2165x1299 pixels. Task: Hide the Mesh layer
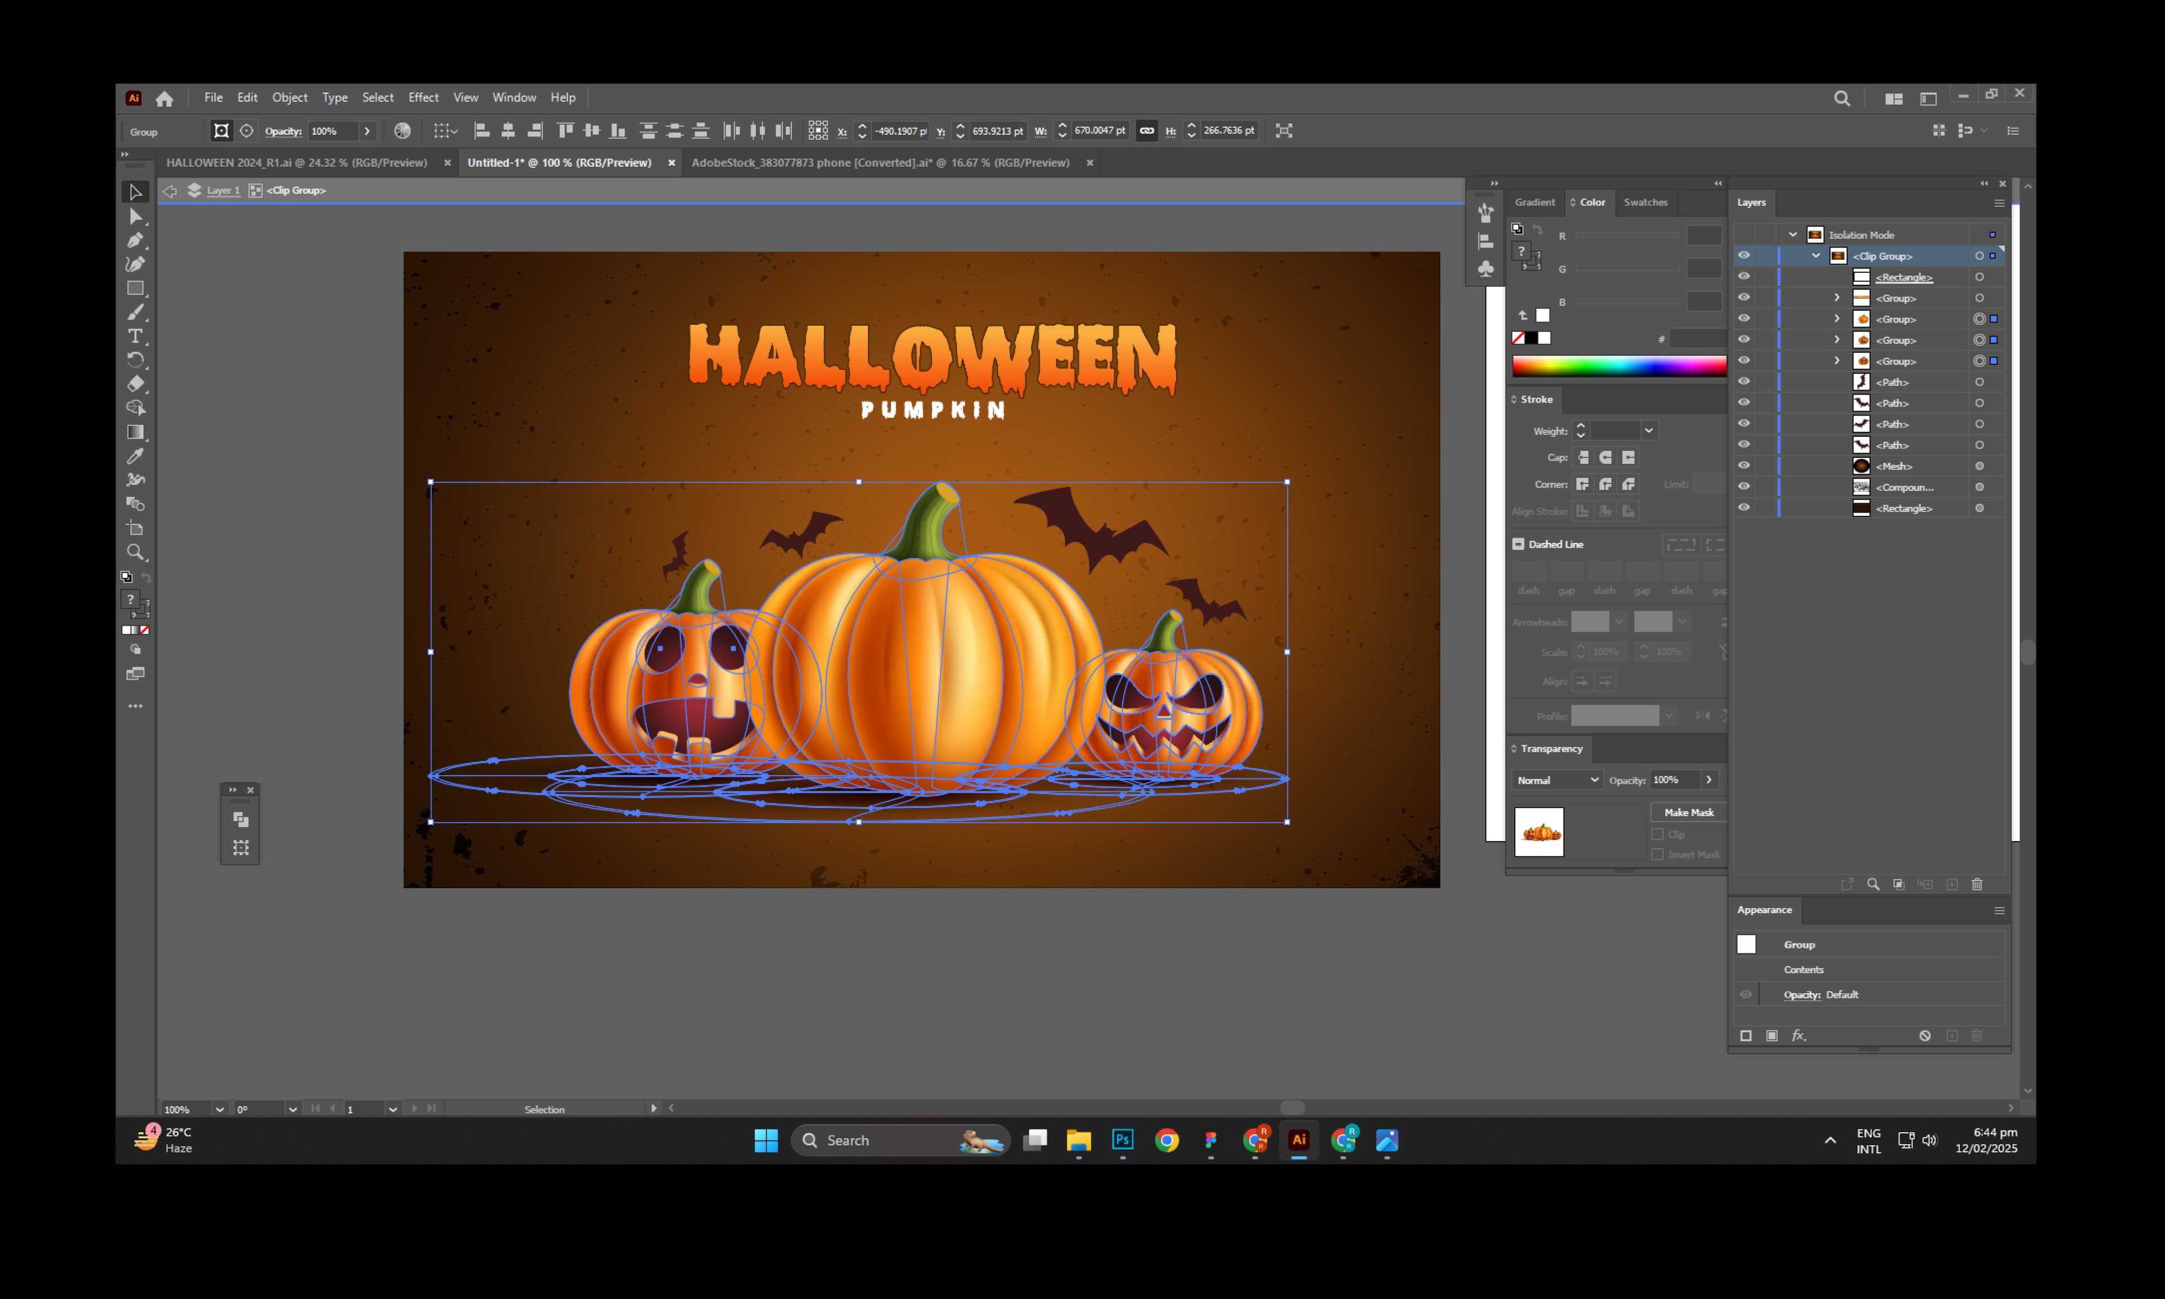pyautogui.click(x=1743, y=466)
